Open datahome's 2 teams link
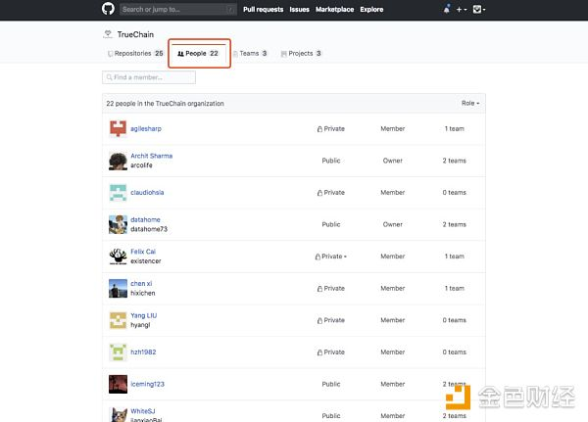Viewport: 588px width, 422px height. 455,224
